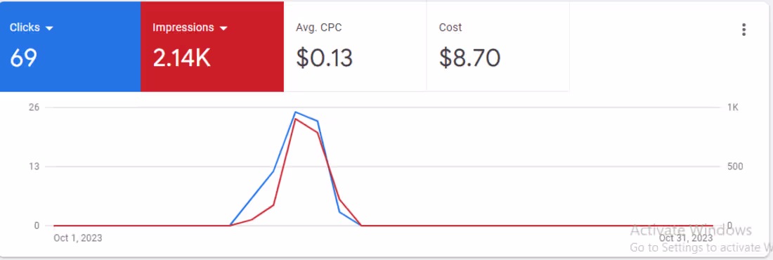Click the Oct 1, 2023 axis label
The width and height of the screenshot is (773, 260).
tap(78, 238)
